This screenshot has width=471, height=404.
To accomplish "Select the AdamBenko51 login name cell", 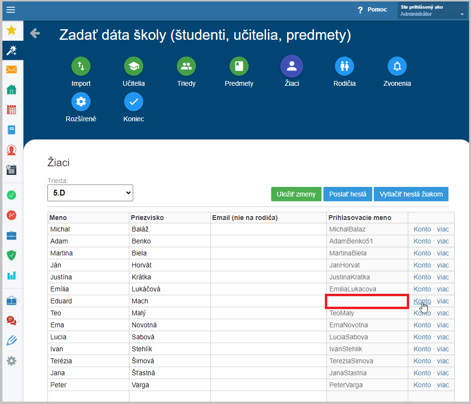I will 367,241.
